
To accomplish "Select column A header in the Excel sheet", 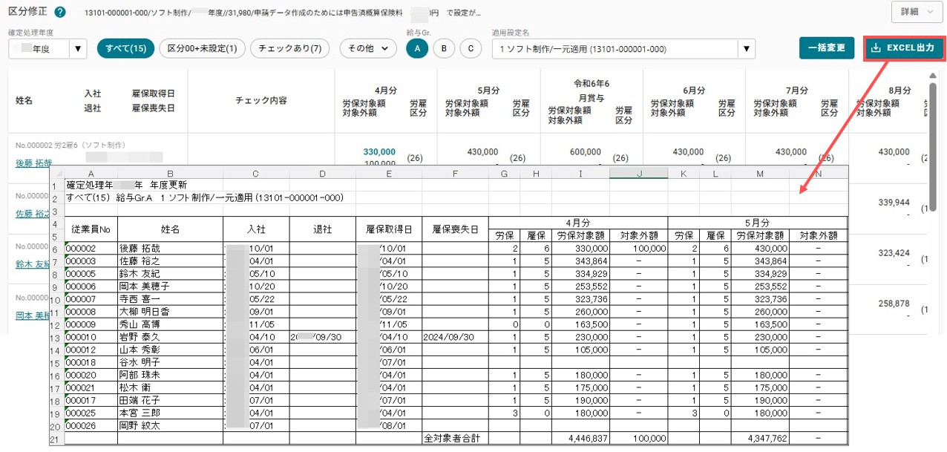I will (91, 173).
